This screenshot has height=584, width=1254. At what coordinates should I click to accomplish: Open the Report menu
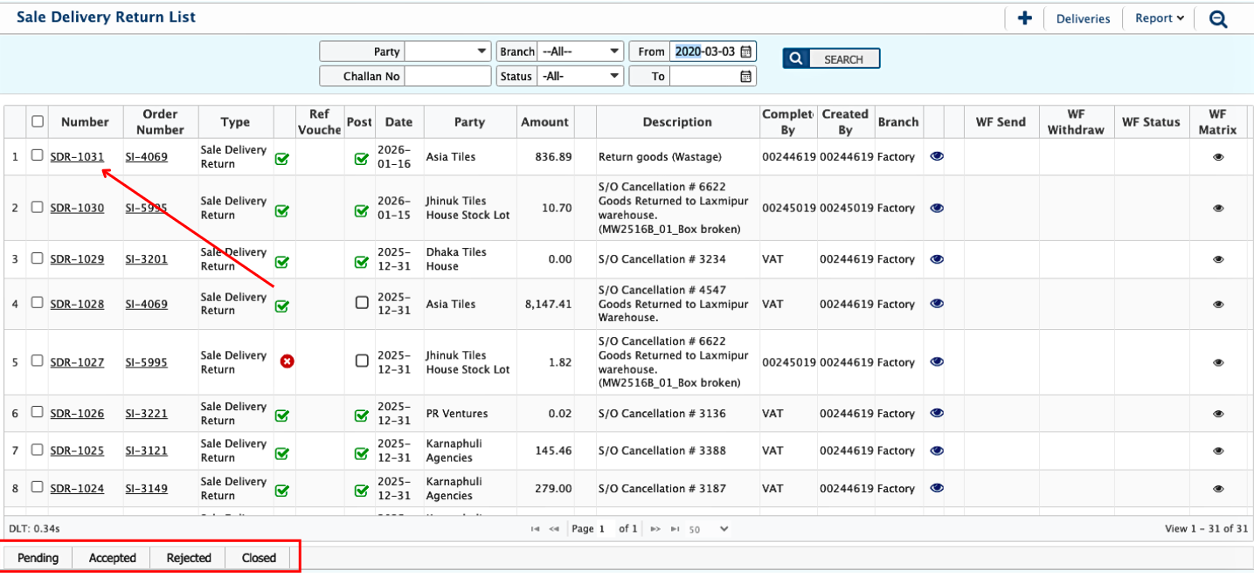point(1160,18)
